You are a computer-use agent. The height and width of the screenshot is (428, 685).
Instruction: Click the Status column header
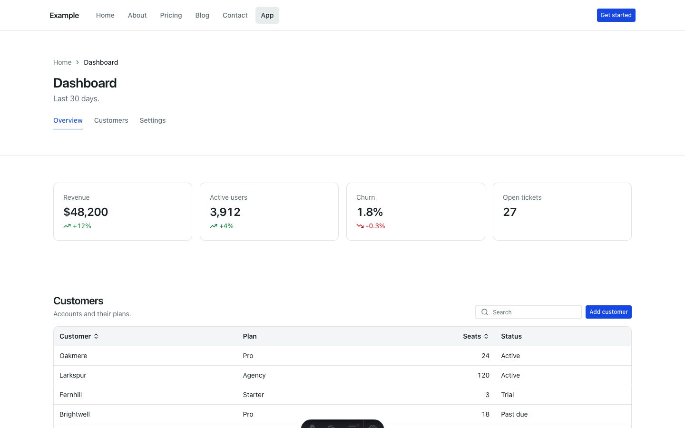coord(511,336)
